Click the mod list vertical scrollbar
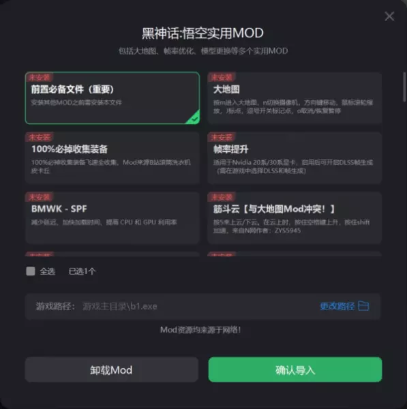The height and width of the screenshot is (409, 407). 404,87
